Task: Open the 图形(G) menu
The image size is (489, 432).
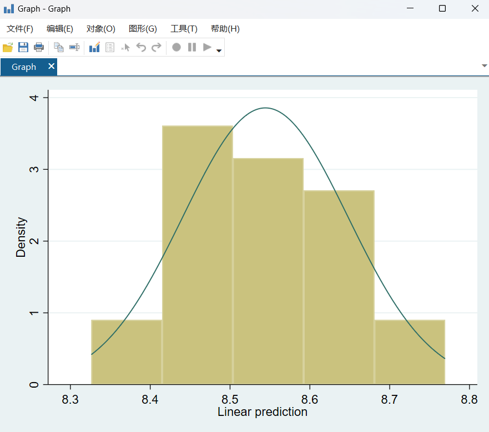Action: 143,29
